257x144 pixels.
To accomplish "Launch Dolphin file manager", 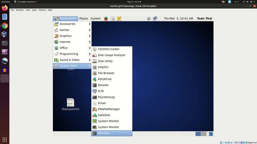I will pos(112,67).
